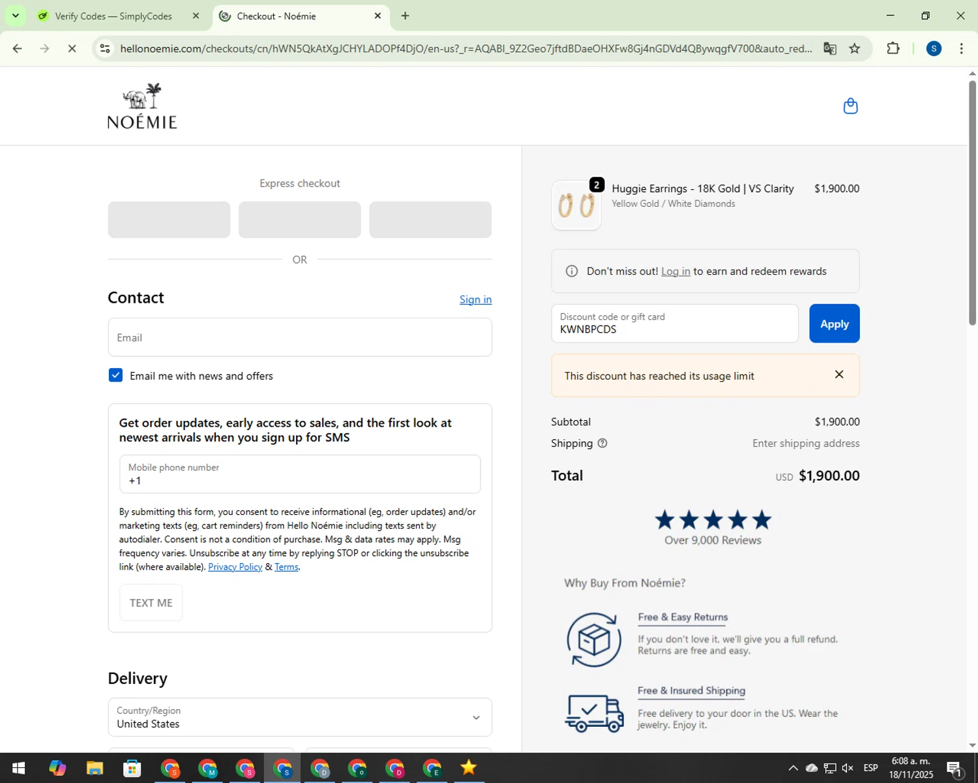Viewport: 978px width, 783px height.
Task: Expand the Country/Region dropdown
Action: pos(300,717)
